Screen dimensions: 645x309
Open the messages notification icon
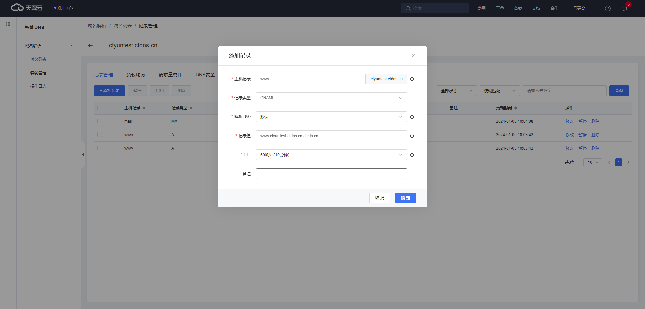(624, 8)
